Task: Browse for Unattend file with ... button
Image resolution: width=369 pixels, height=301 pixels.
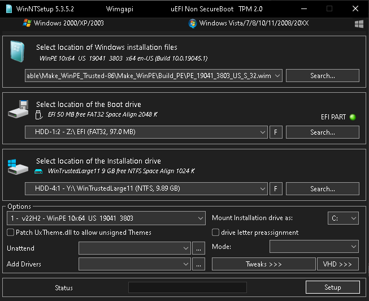Action: pos(198,248)
